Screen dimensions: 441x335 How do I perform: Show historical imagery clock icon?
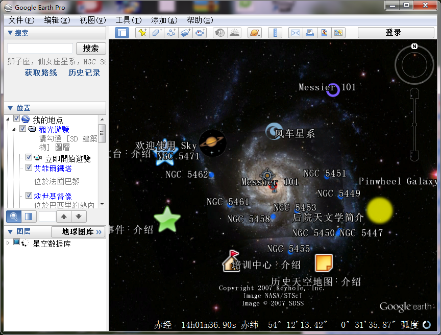coord(220,33)
